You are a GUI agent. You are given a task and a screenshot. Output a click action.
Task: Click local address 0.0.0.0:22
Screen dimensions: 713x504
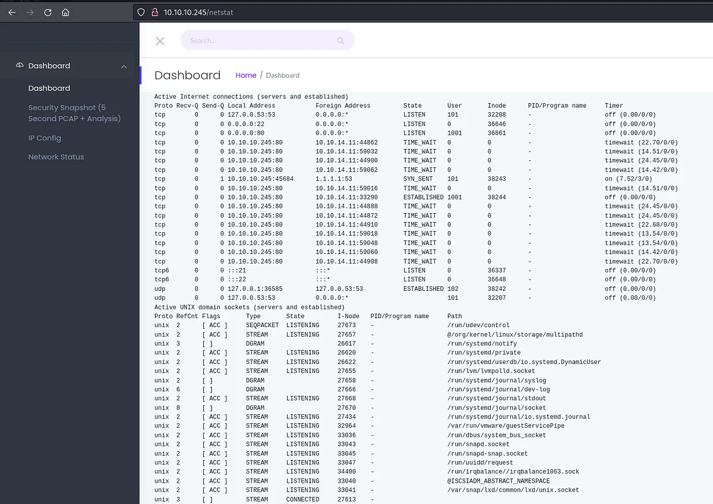point(246,124)
